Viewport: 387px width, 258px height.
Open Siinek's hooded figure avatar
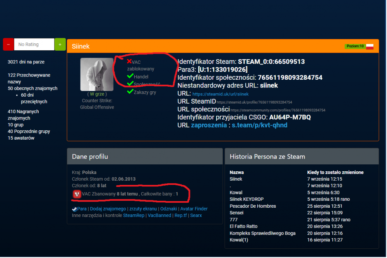click(97, 75)
